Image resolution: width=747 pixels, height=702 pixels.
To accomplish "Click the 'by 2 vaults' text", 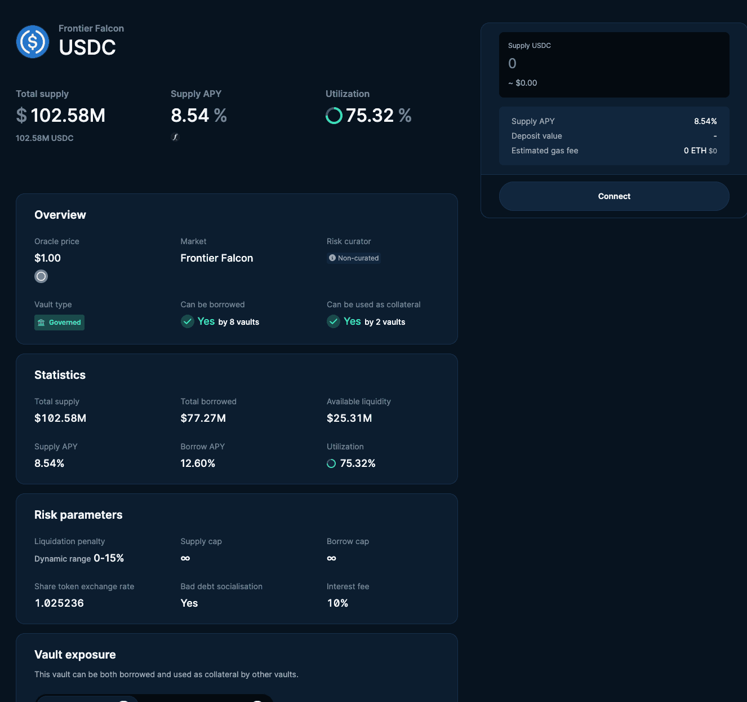I will [x=385, y=322].
